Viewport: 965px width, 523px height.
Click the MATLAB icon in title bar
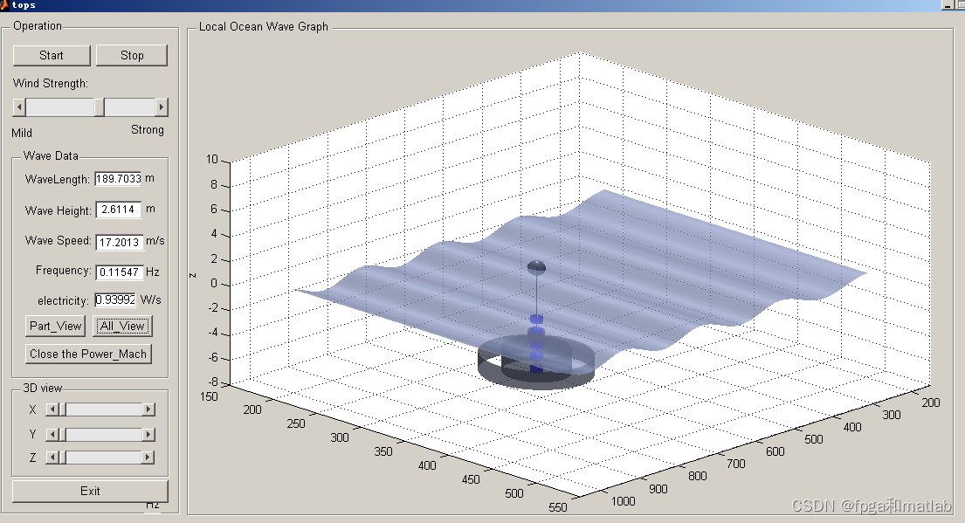click(x=4, y=5)
